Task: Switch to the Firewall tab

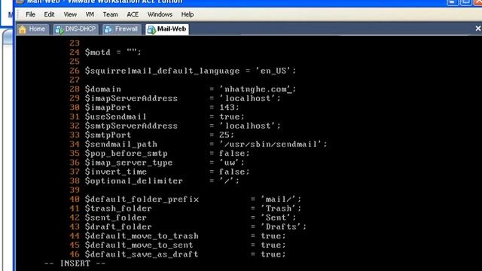Action: (x=122, y=29)
